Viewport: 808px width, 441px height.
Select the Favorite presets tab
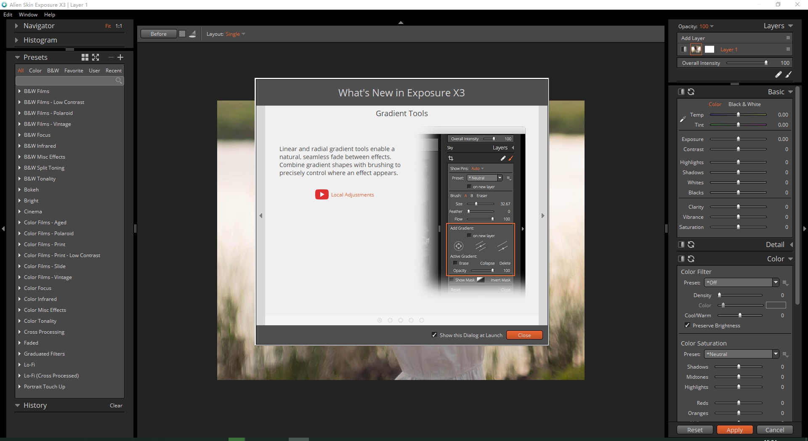click(74, 71)
